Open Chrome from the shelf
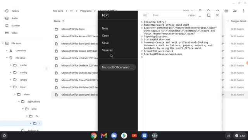 94,136
